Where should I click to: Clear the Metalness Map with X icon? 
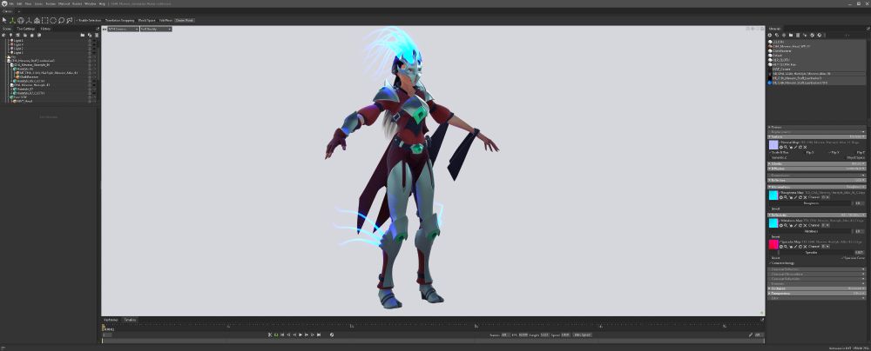[x=805, y=225]
